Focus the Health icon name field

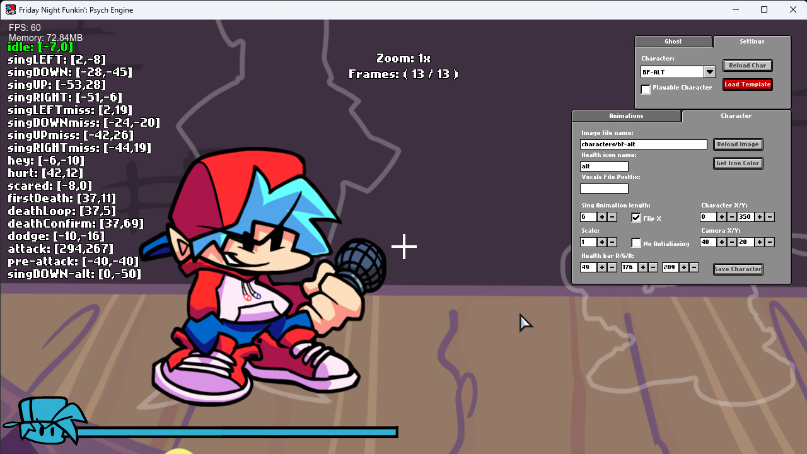[604, 166]
